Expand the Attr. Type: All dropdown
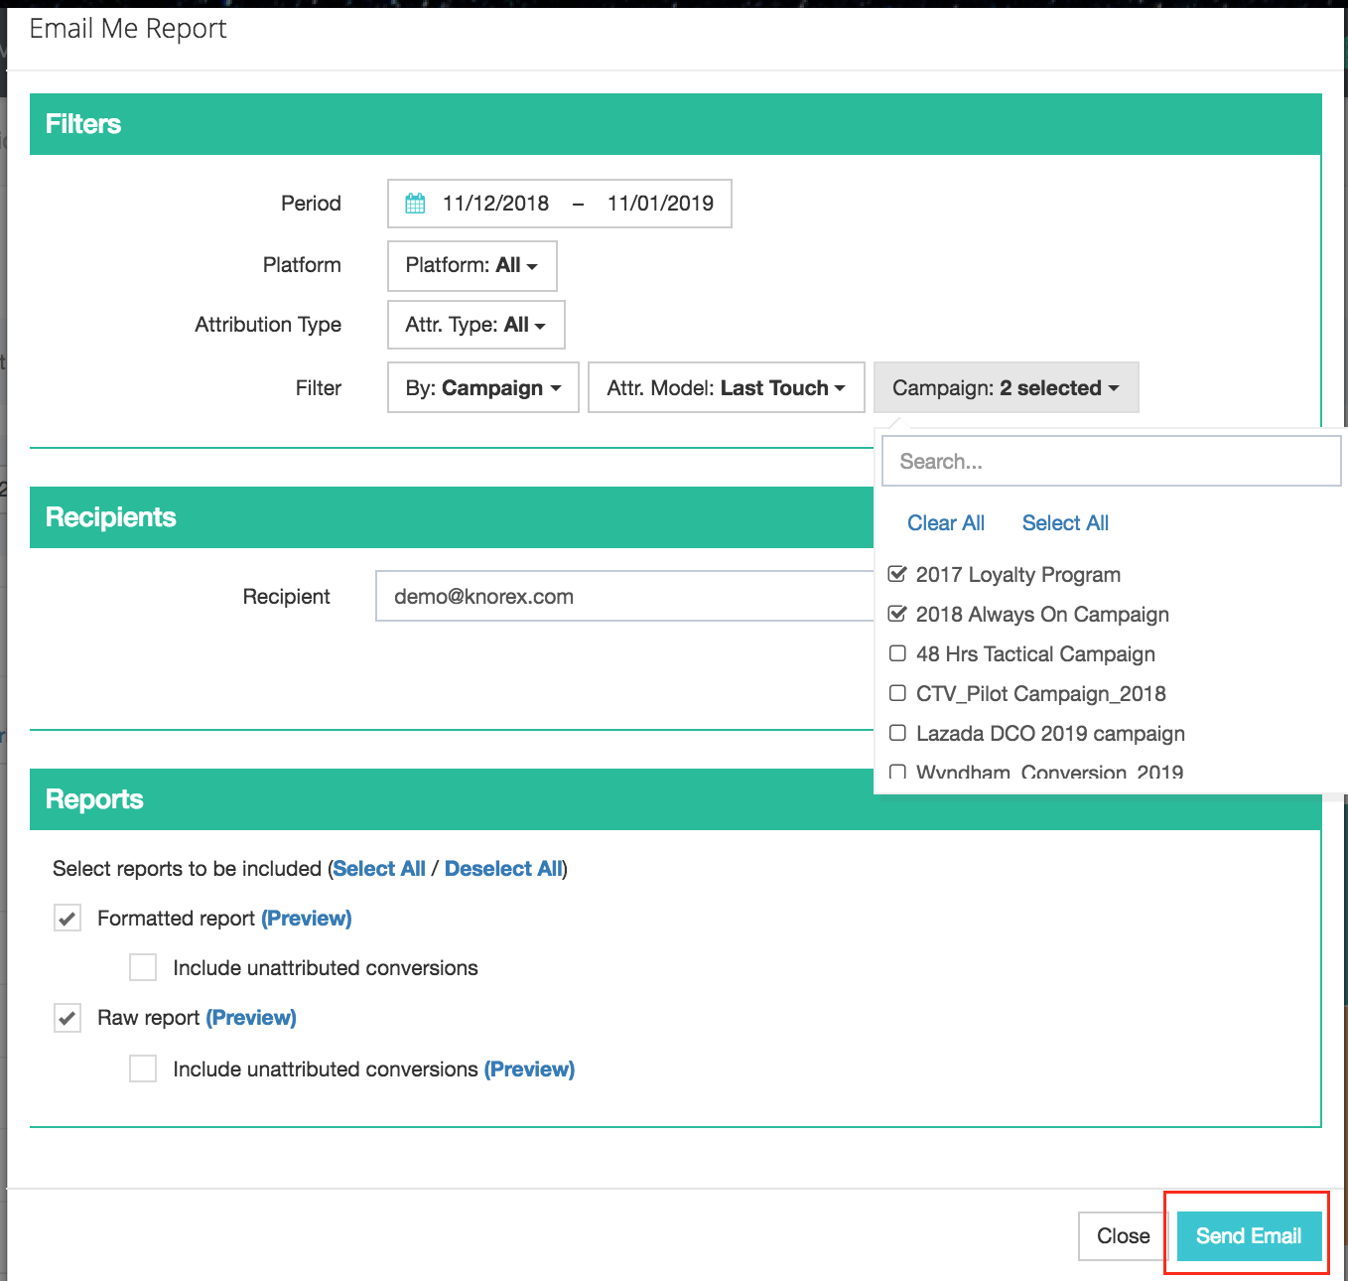The image size is (1348, 1281). click(x=475, y=325)
